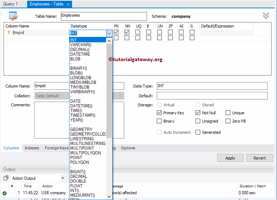Collapse the Datatype dropdown arrow for Empid
Viewport: 277px width, 200px height.
point(109,33)
